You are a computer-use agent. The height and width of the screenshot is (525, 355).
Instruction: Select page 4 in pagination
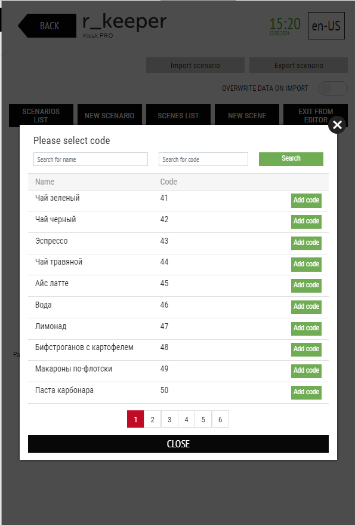pos(186,419)
